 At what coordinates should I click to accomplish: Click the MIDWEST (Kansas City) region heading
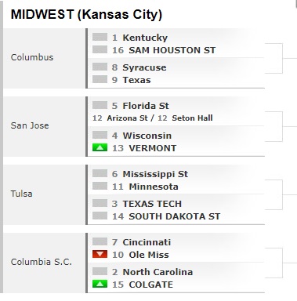tap(86, 15)
